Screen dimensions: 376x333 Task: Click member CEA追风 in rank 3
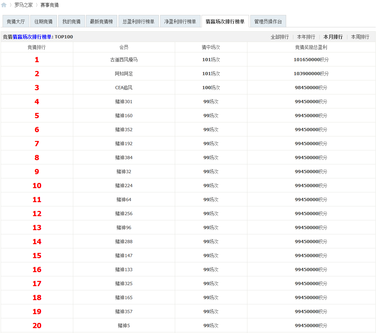click(124, 88)
